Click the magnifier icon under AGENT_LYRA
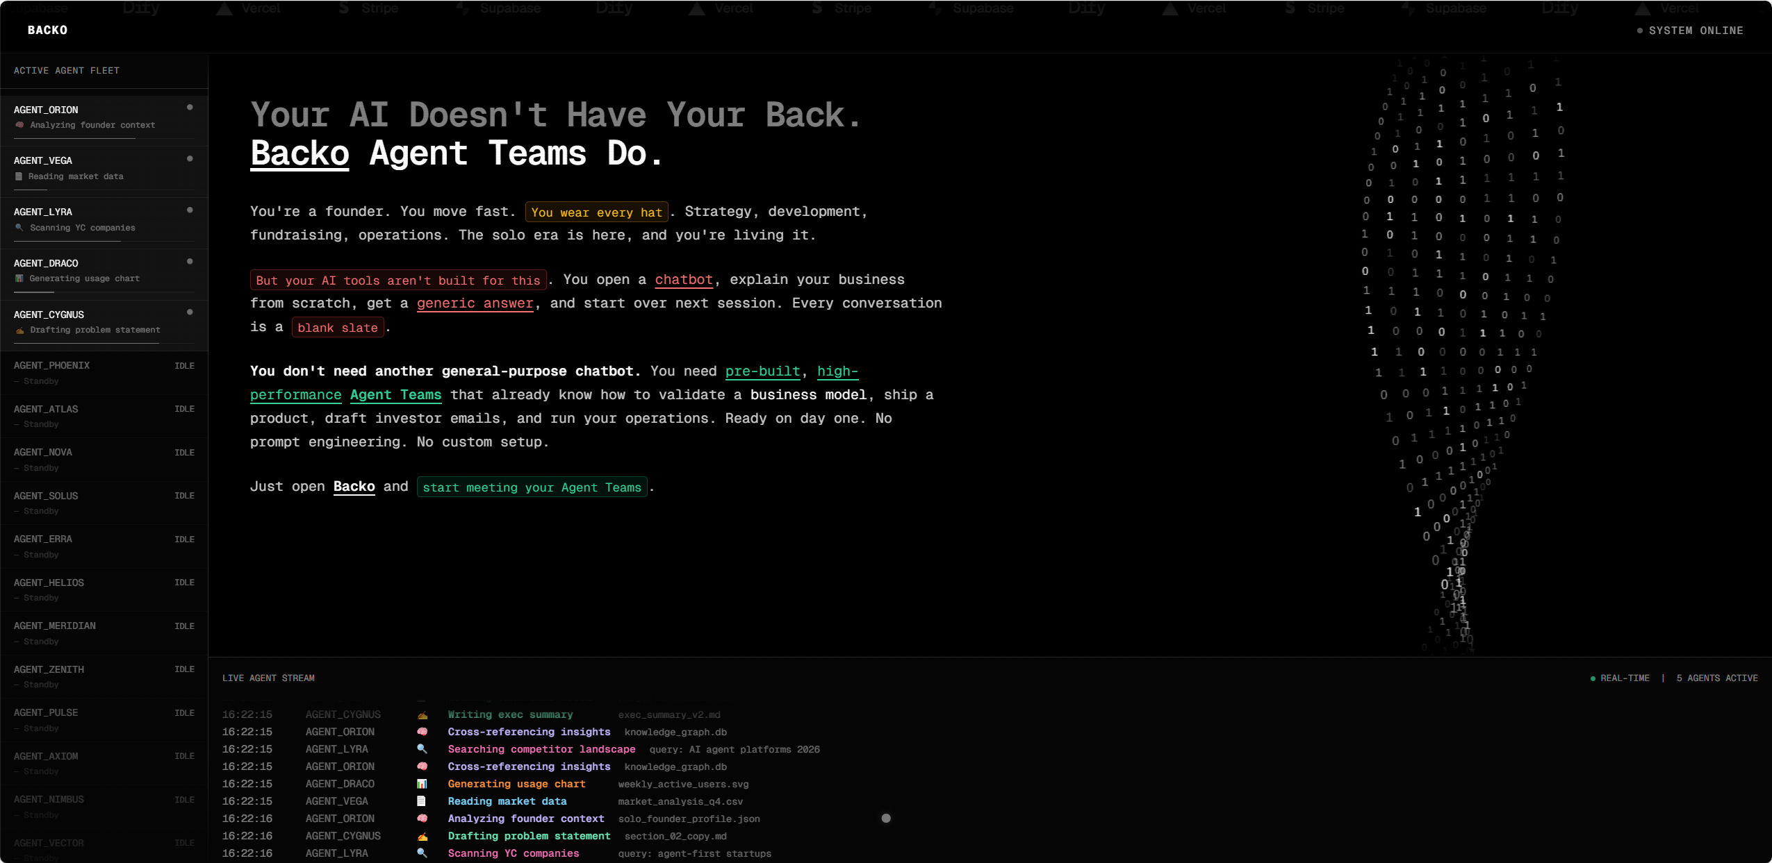The image size is (1772, 863). coord(19,228)
